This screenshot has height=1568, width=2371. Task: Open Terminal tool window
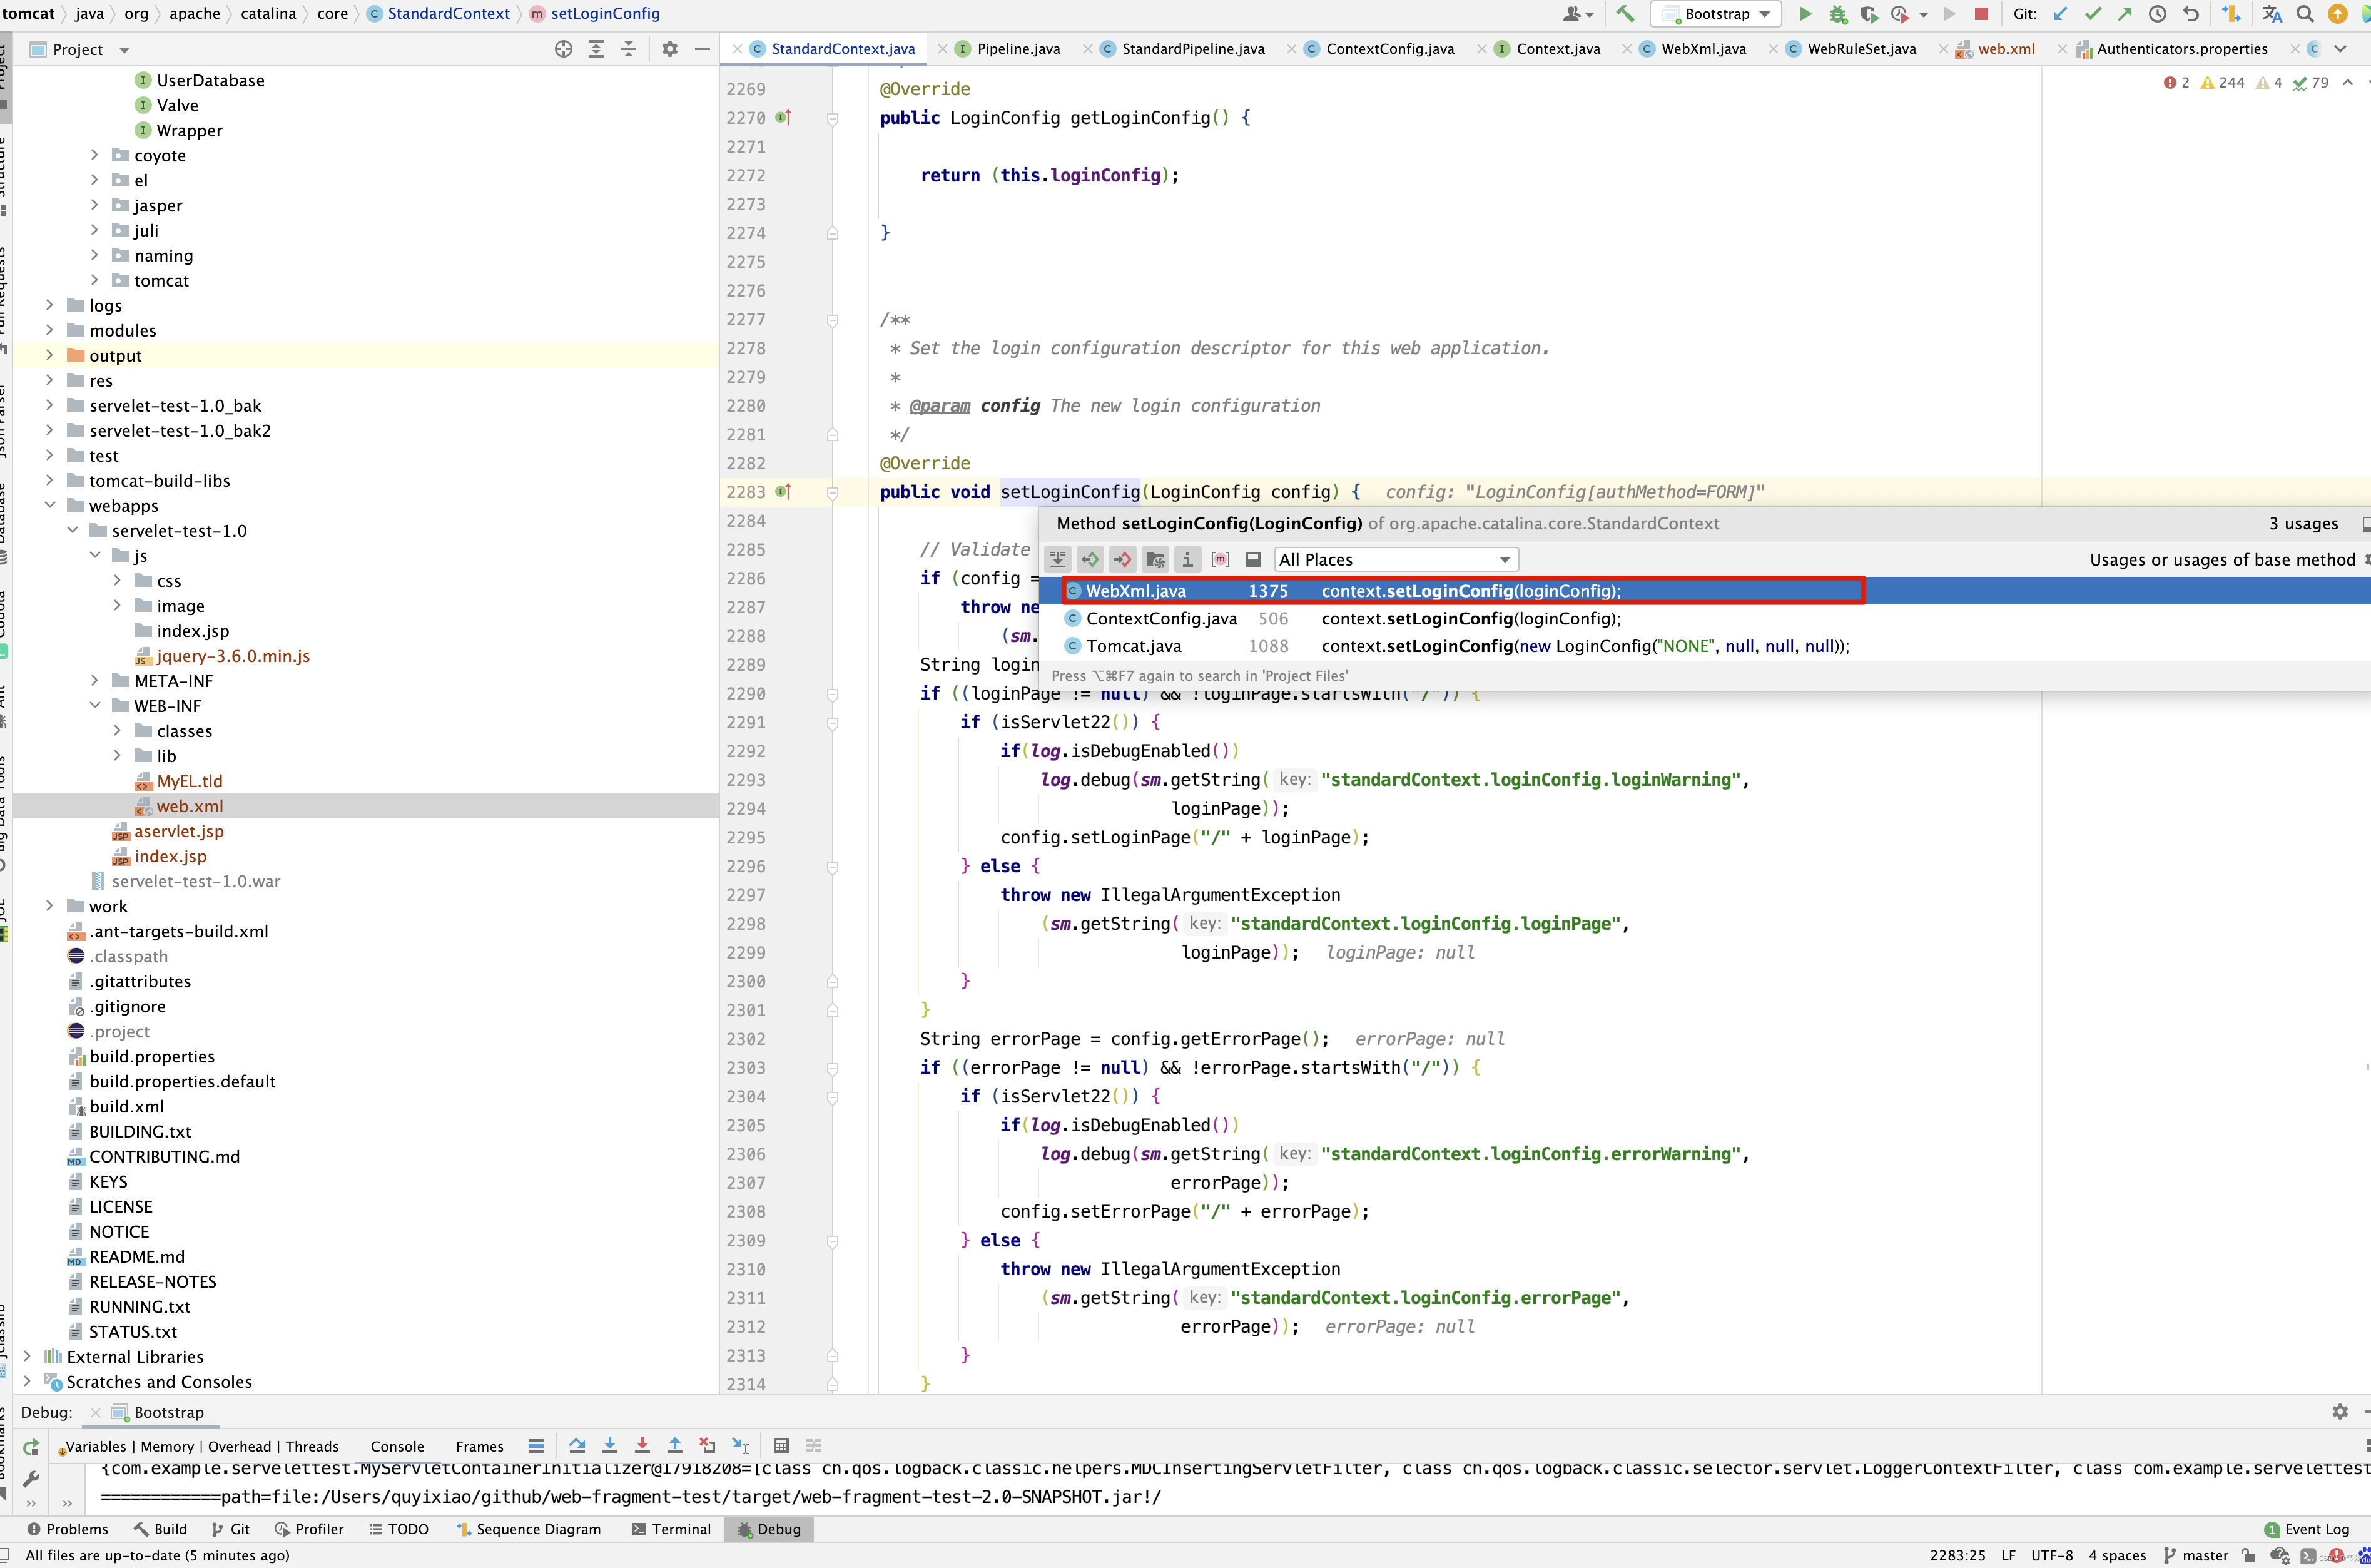point(671,1529)
